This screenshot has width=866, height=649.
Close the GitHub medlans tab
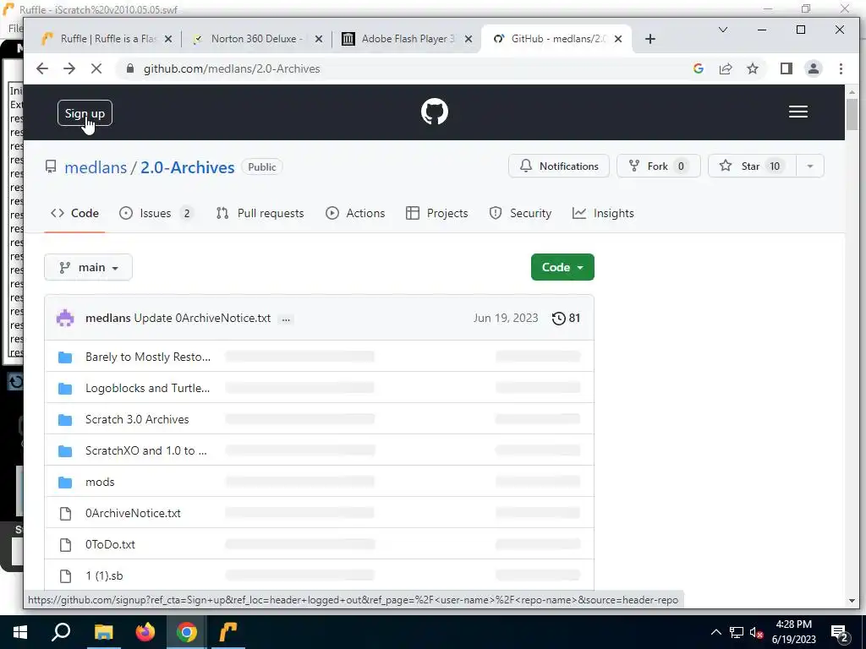tap(618, 39)
